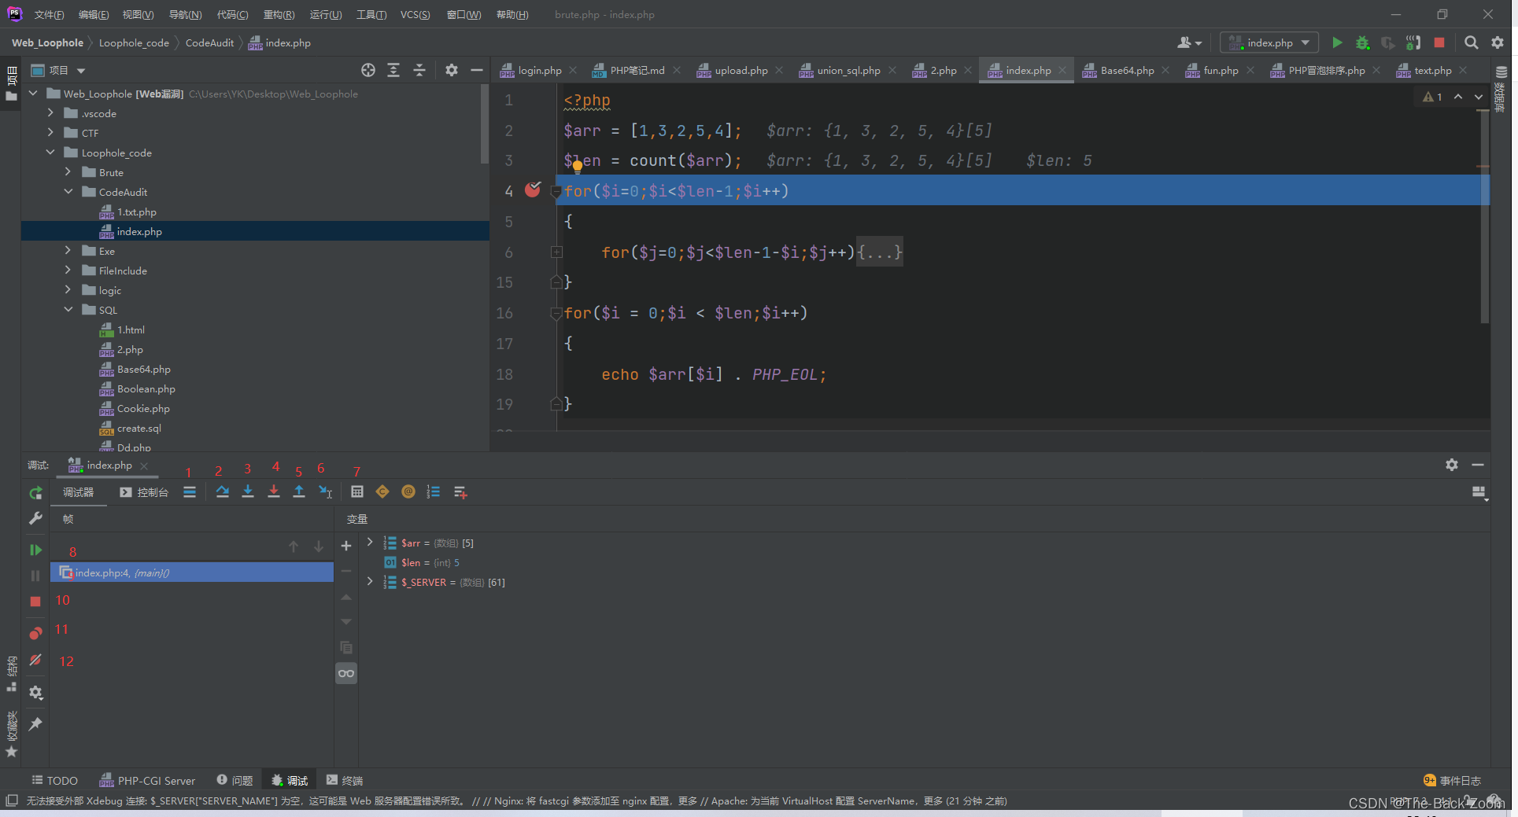
Task: Toggle Mute Breakpoints in debug sidebar
Action: coord(35,661)
